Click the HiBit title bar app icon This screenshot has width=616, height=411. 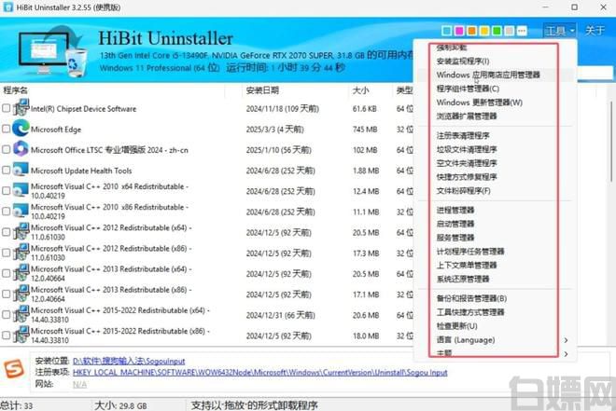7,7
